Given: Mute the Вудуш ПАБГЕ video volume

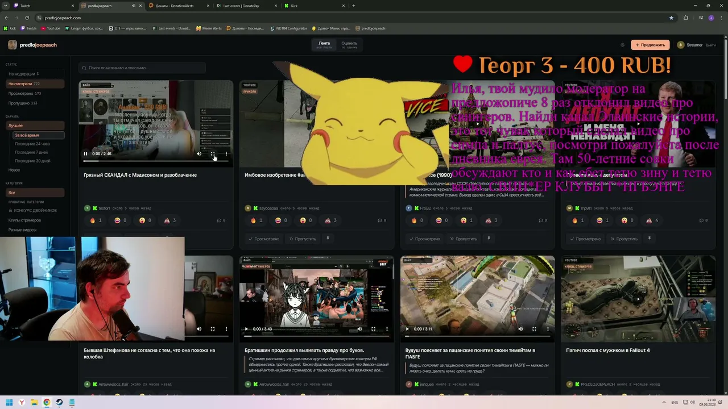Looking at the screenshot, I should click(x=520, y=329).
